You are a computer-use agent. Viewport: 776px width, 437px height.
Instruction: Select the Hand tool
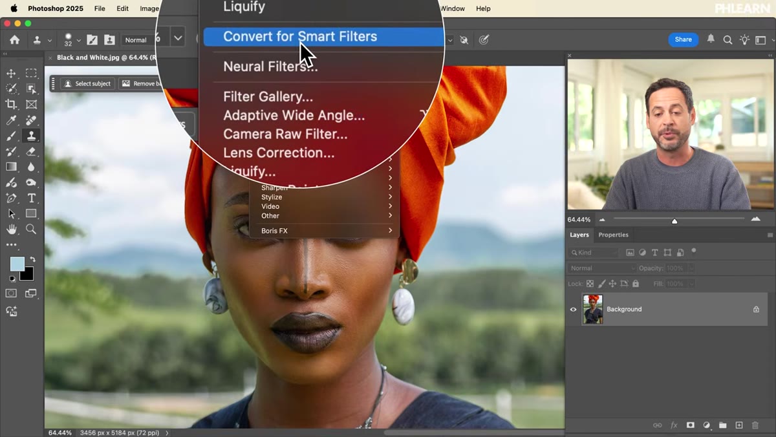click(11, 229)
